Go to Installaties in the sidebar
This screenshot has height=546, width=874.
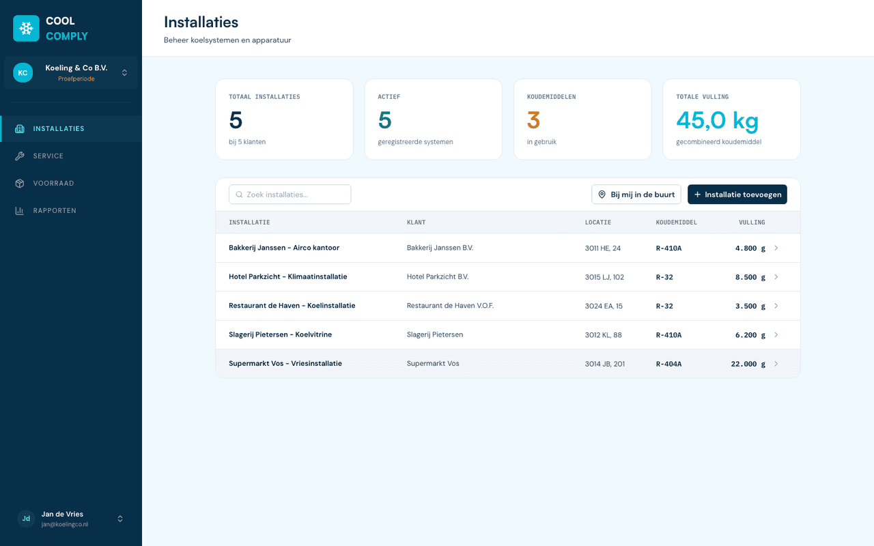[71, 129]
